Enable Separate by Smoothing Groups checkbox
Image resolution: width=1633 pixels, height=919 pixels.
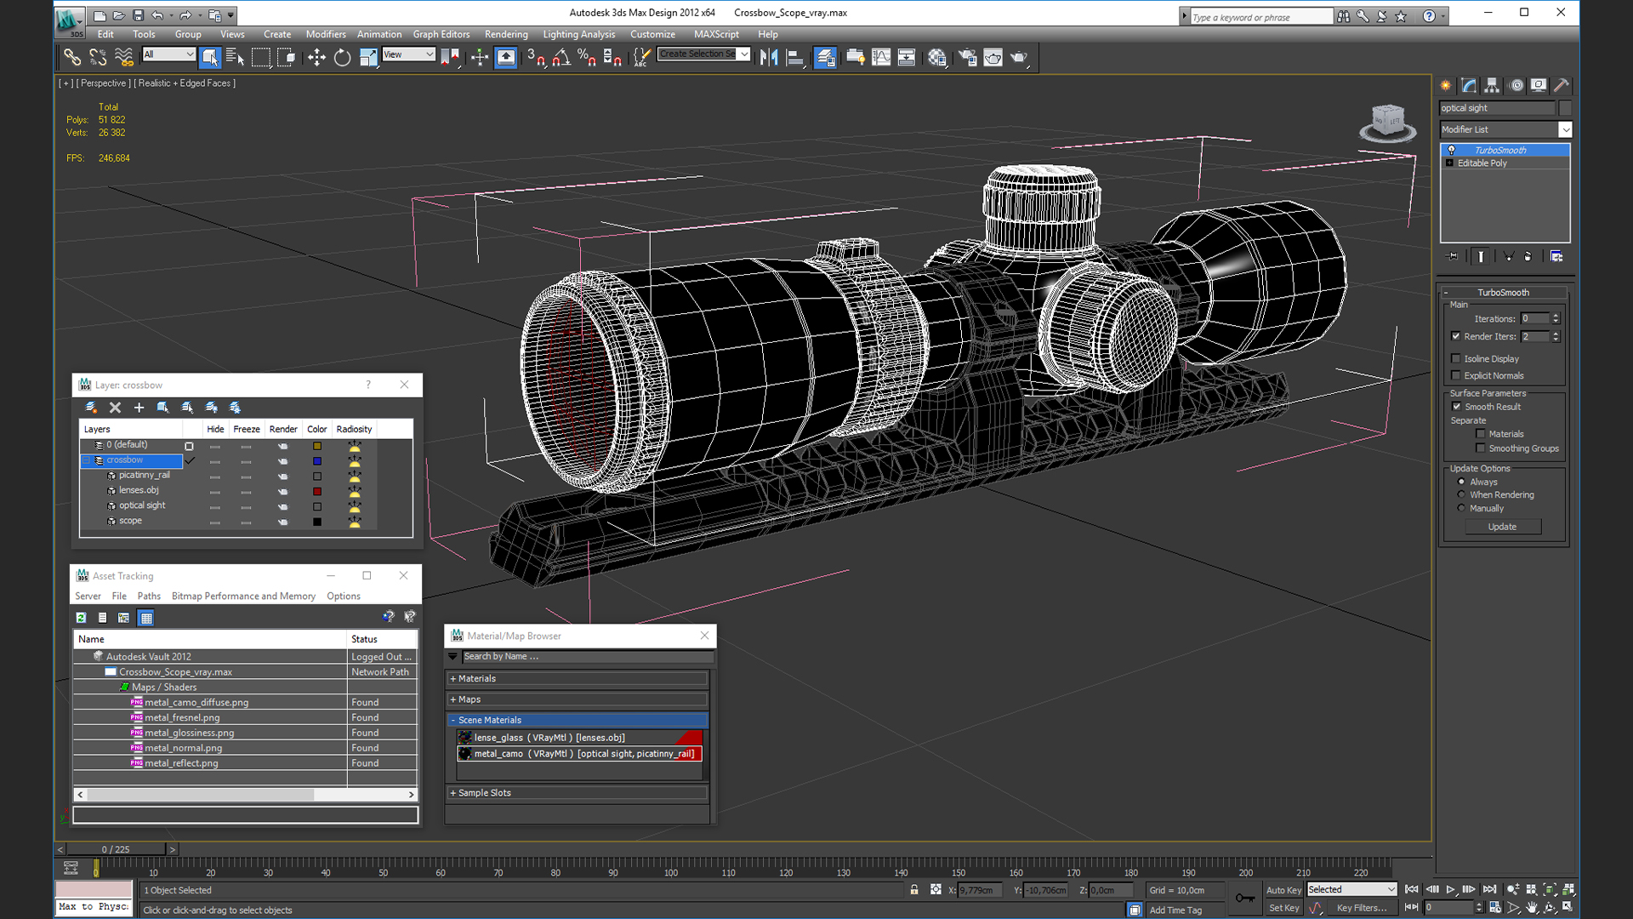point(1481,448)
